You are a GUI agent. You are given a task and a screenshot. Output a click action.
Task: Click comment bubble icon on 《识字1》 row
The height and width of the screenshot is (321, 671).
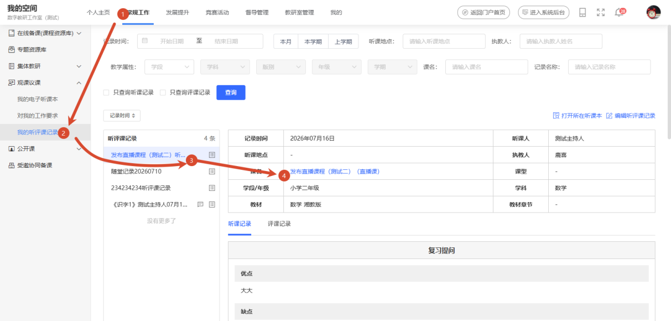click(200, 204)
